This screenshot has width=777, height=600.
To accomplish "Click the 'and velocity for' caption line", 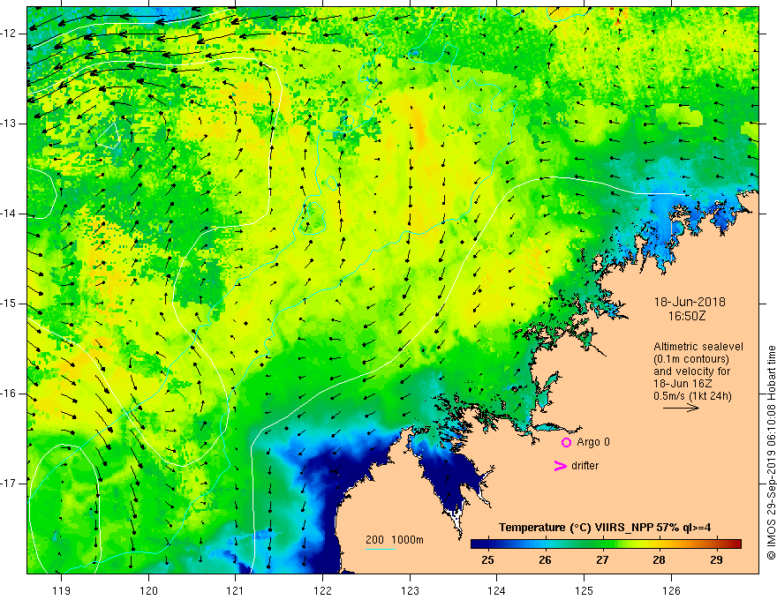I will pos(691,371).
